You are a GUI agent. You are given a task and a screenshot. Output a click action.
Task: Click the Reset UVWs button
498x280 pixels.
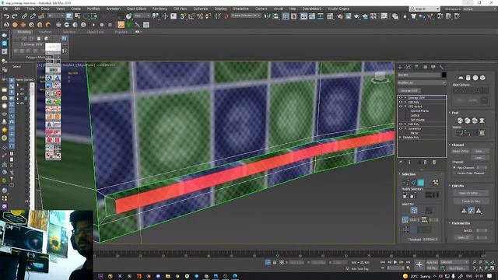(x=460, y=151)
